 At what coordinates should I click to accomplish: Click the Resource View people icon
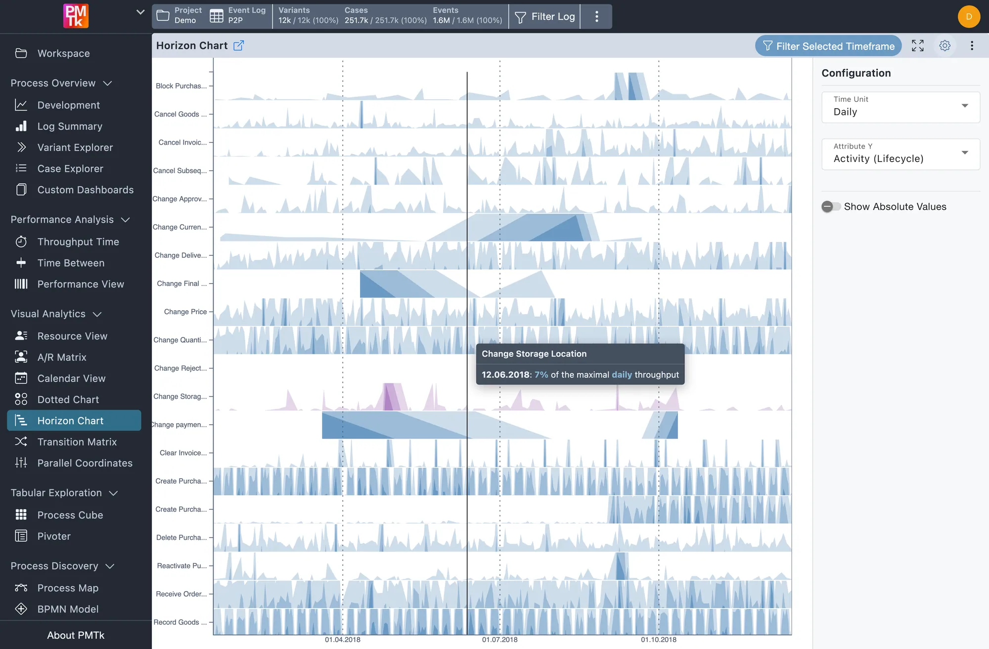pos(21,336)
